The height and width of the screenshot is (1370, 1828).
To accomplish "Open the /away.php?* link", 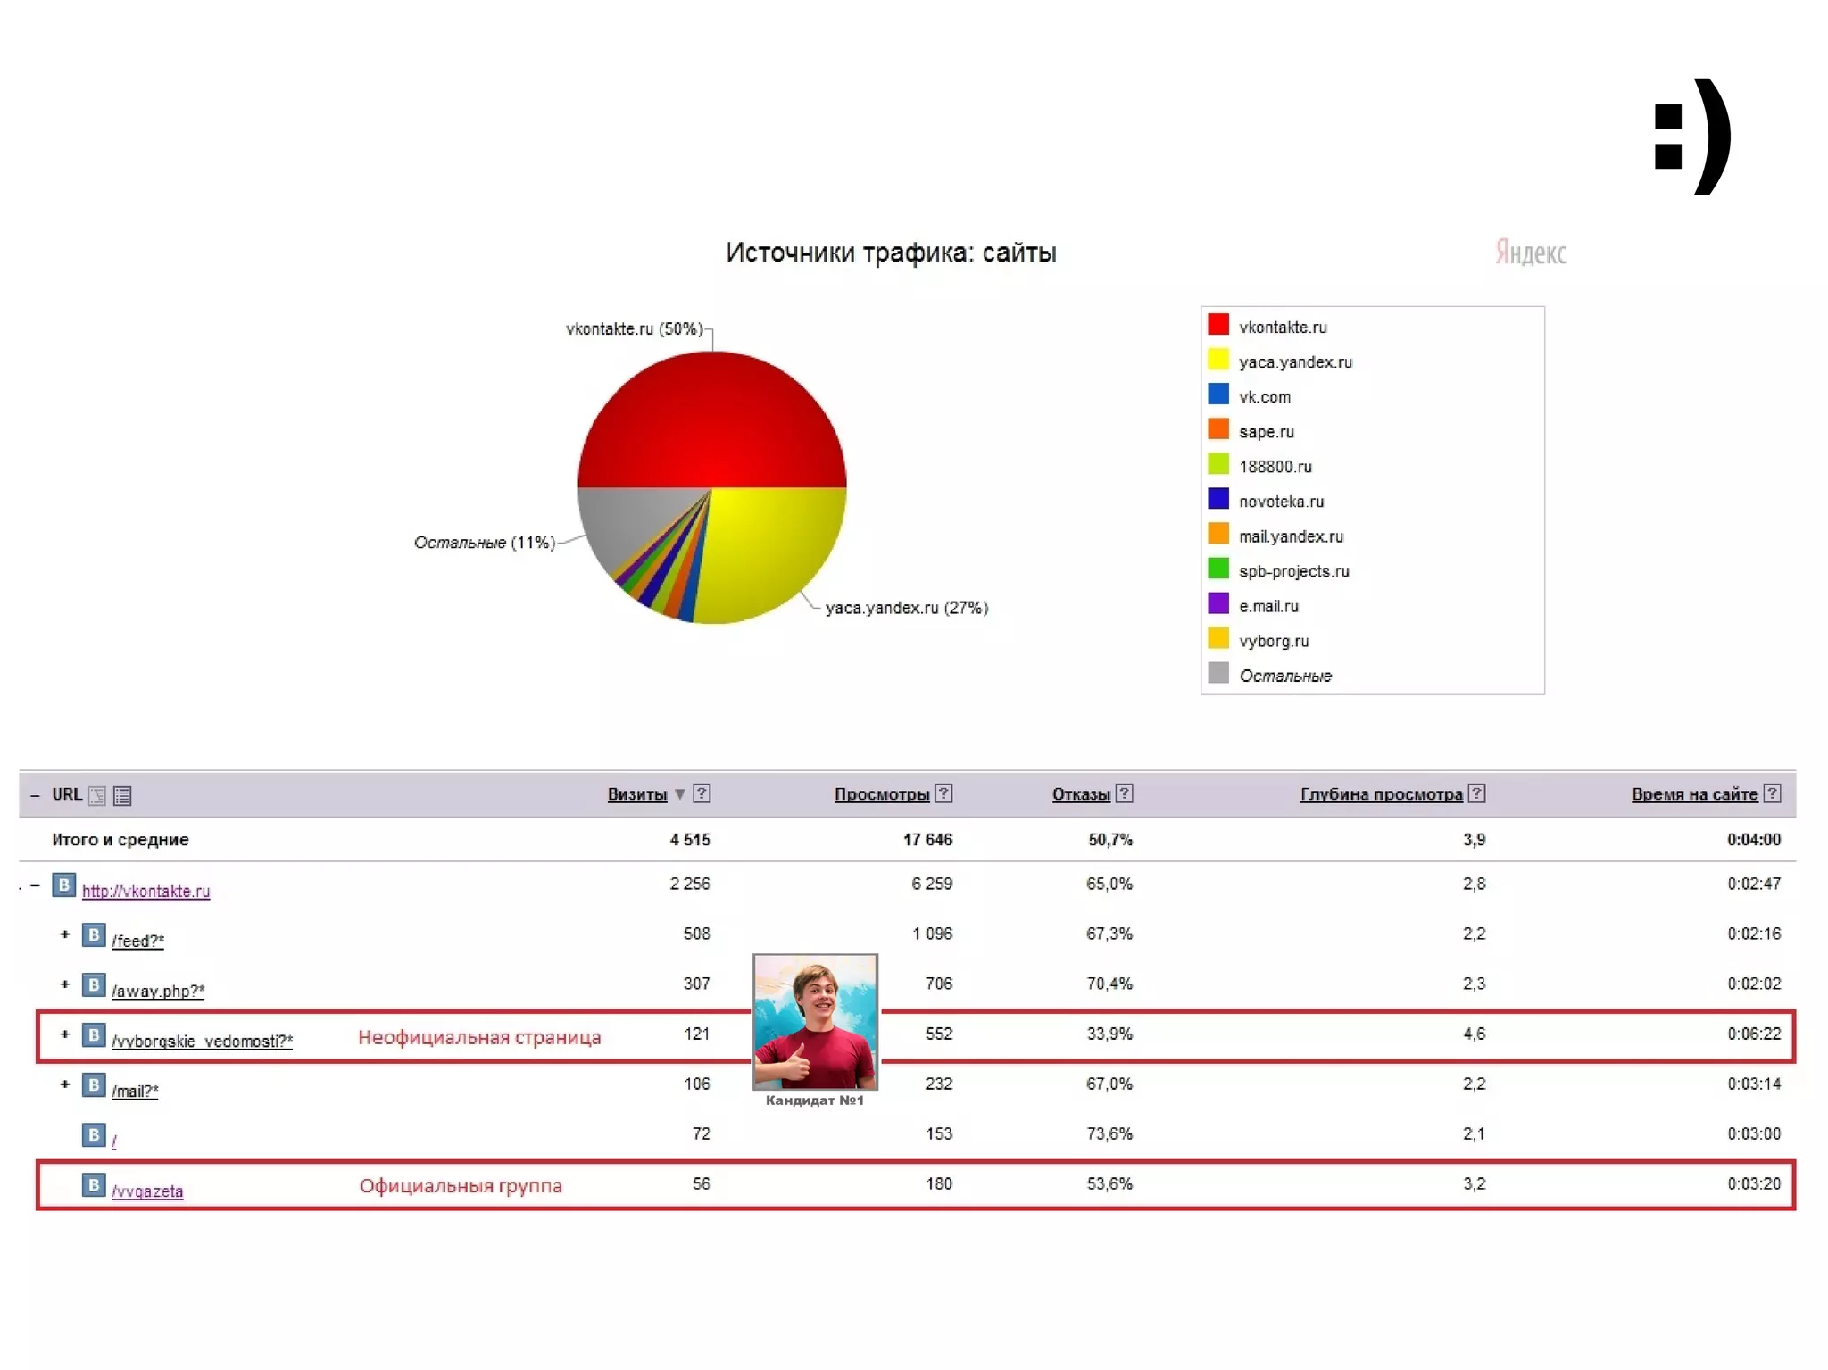I will [x=158, y=991].
